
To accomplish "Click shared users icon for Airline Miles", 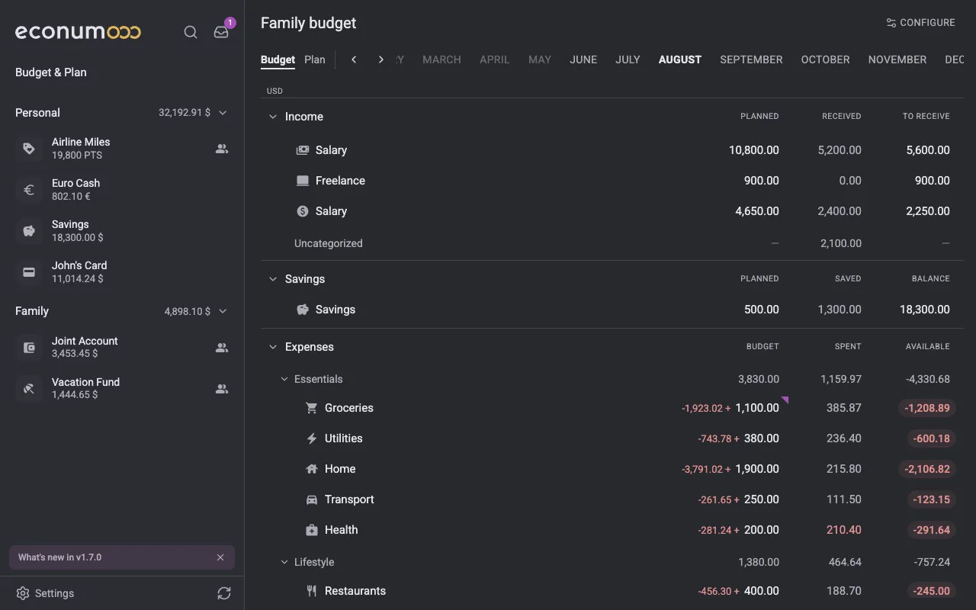I will tap(222, 149).
